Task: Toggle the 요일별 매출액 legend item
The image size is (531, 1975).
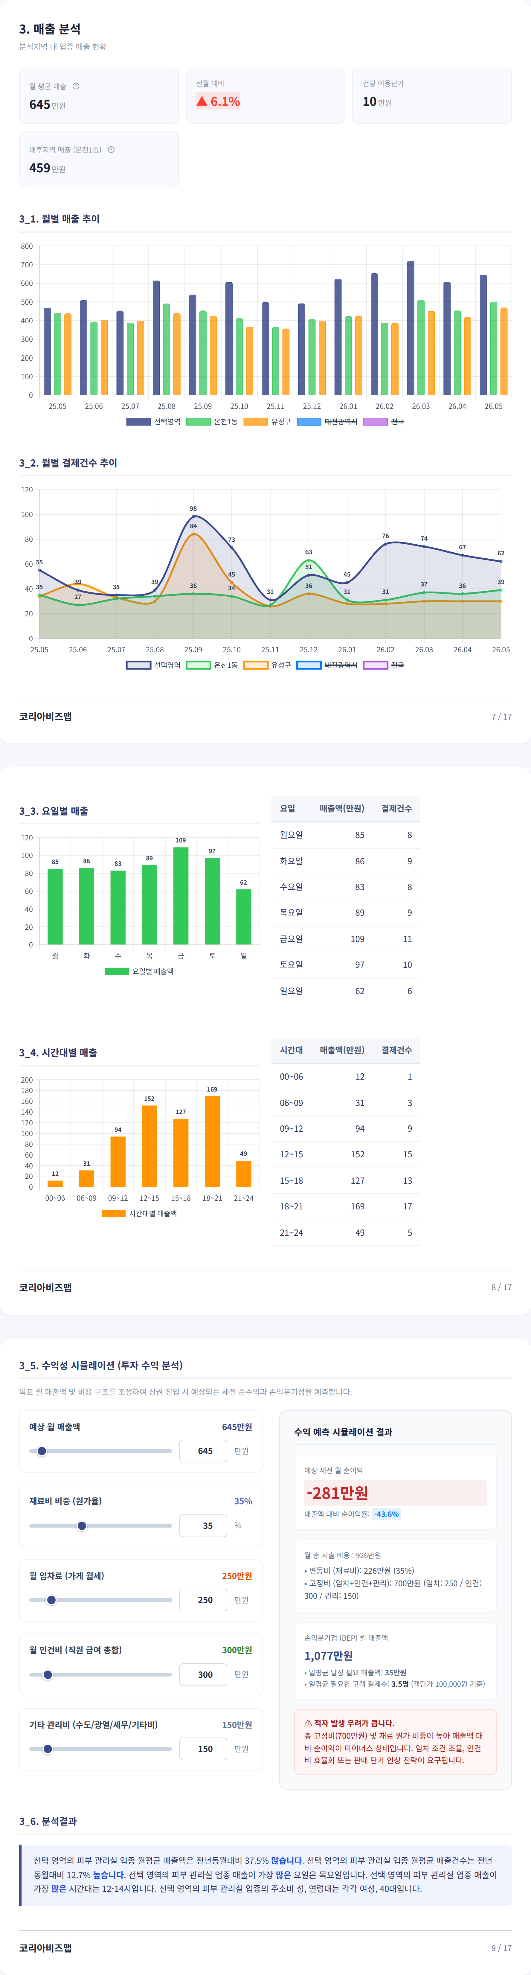Action: pos(139,971)
